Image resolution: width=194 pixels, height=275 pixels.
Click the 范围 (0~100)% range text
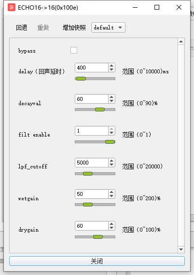[x=141, y=230]
